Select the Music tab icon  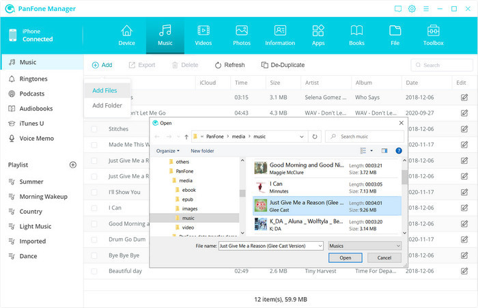tap(165, 31)
